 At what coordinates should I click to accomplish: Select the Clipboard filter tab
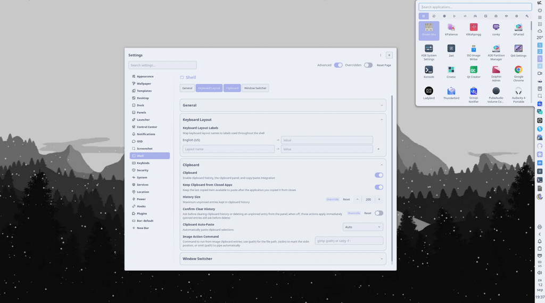(232, 88)
